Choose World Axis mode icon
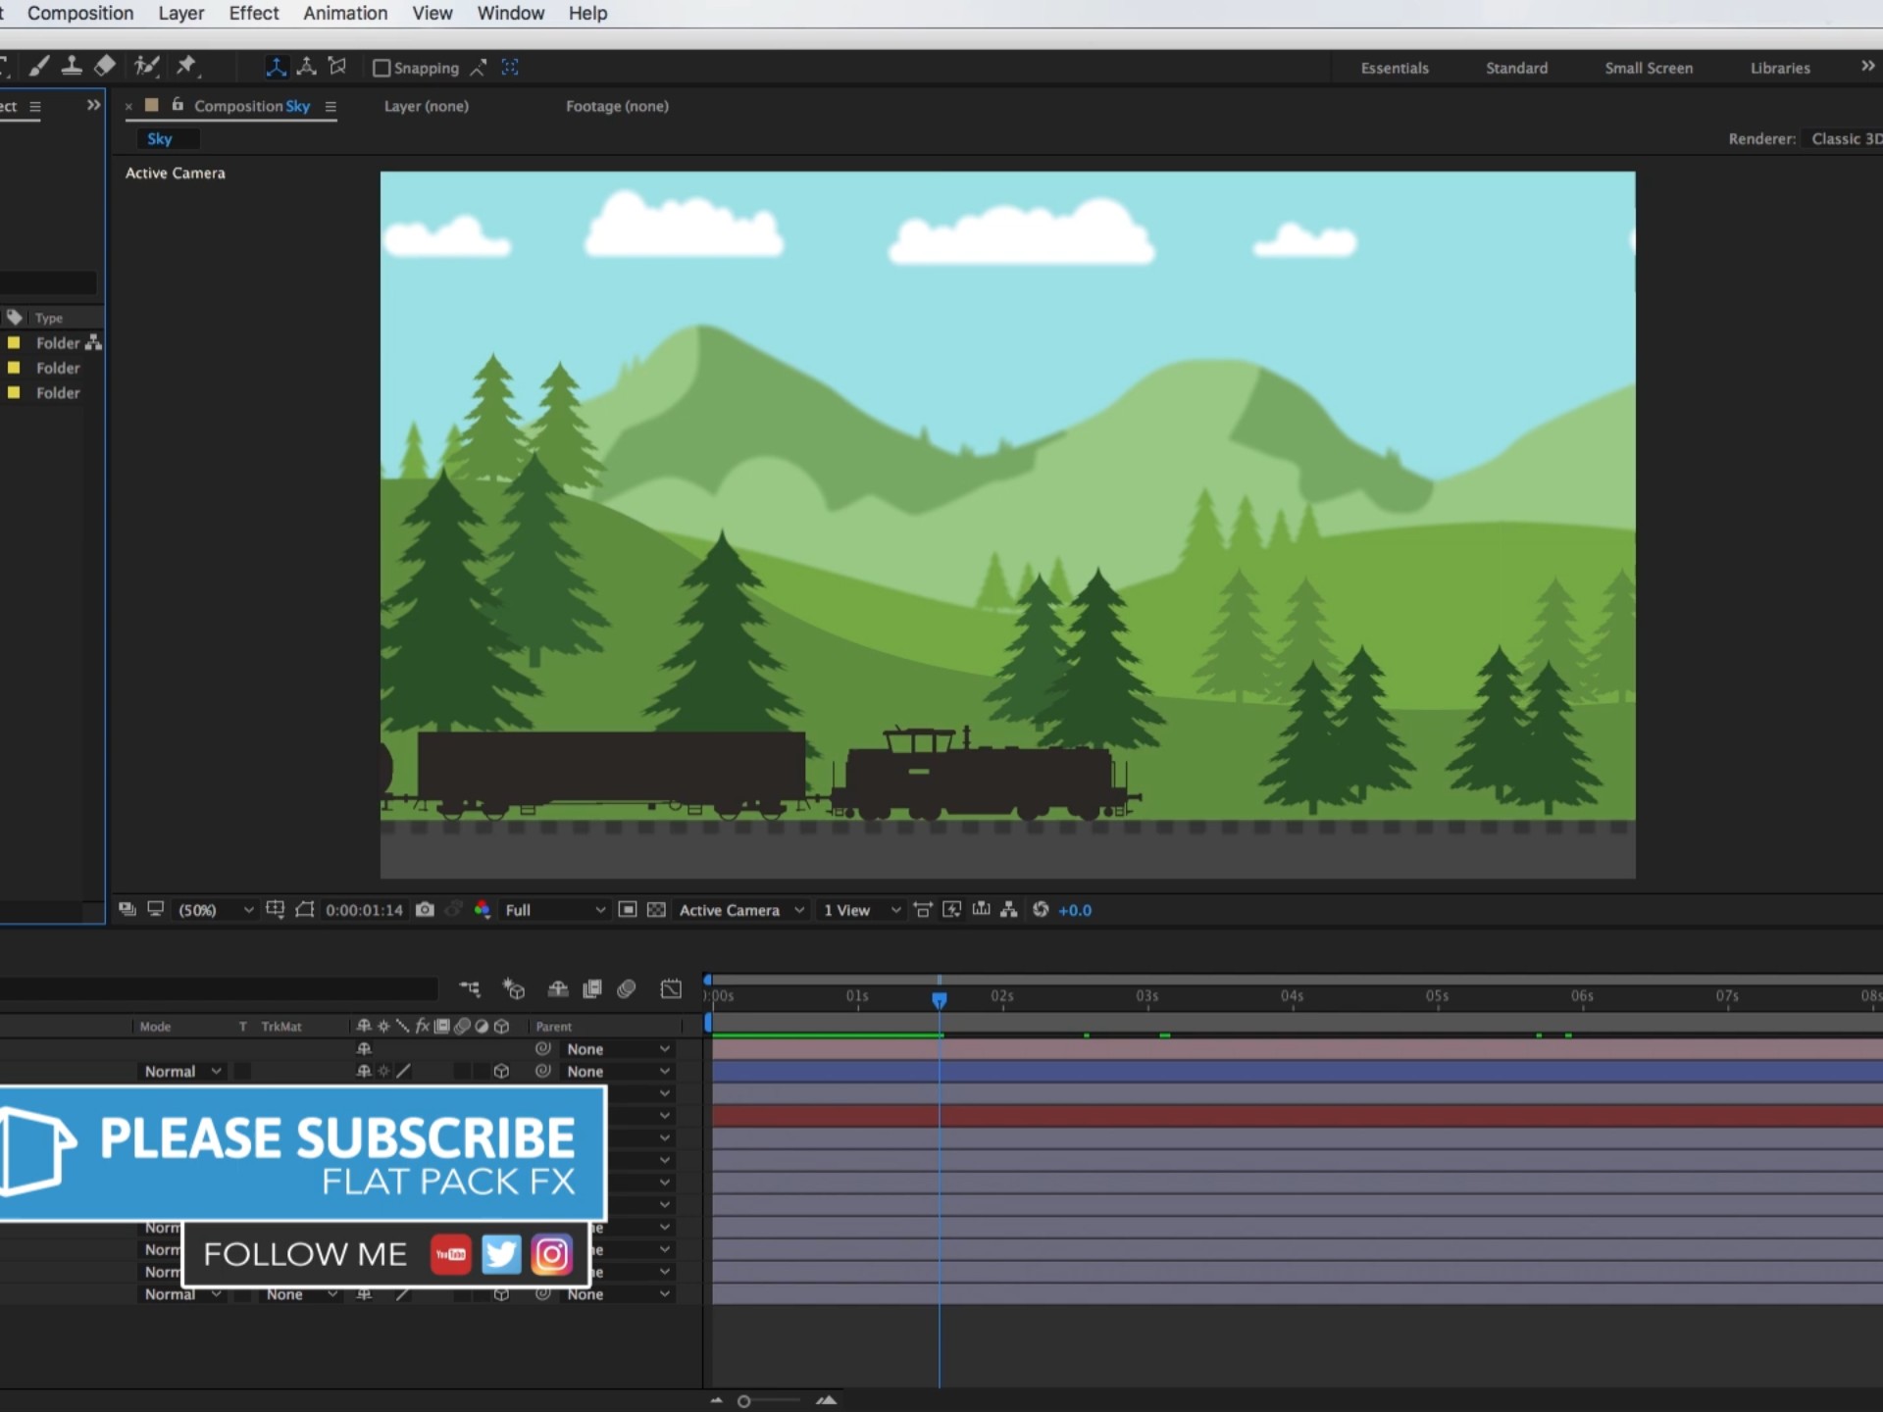This screenshot has height=1412, width=1883. pos(307,67)
